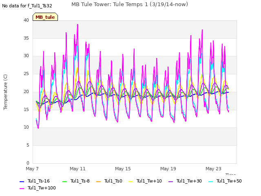
Task: Click the magenta Tul1_Tw+100 legend swatch
Action: 22,189
